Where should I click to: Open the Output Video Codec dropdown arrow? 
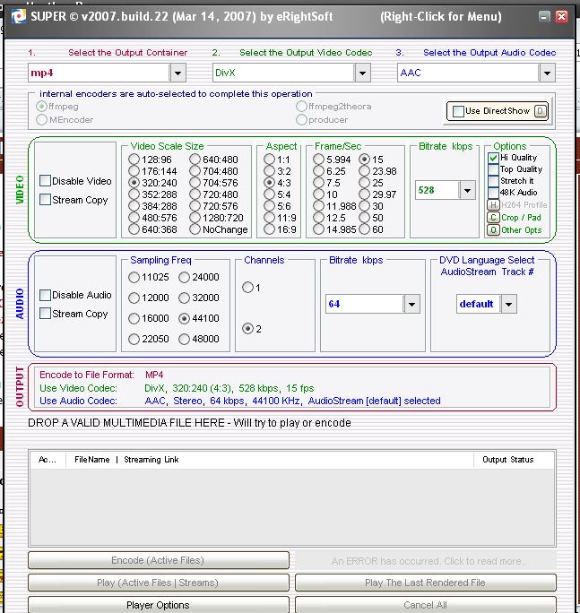pyautogui.click(x=362, y=73)
